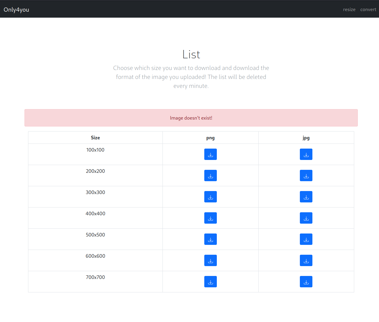Image resolution: width=379 pixels, height=322 pixels.
Task: Go to the Only4you home brand link
Action: coord(16,10)
